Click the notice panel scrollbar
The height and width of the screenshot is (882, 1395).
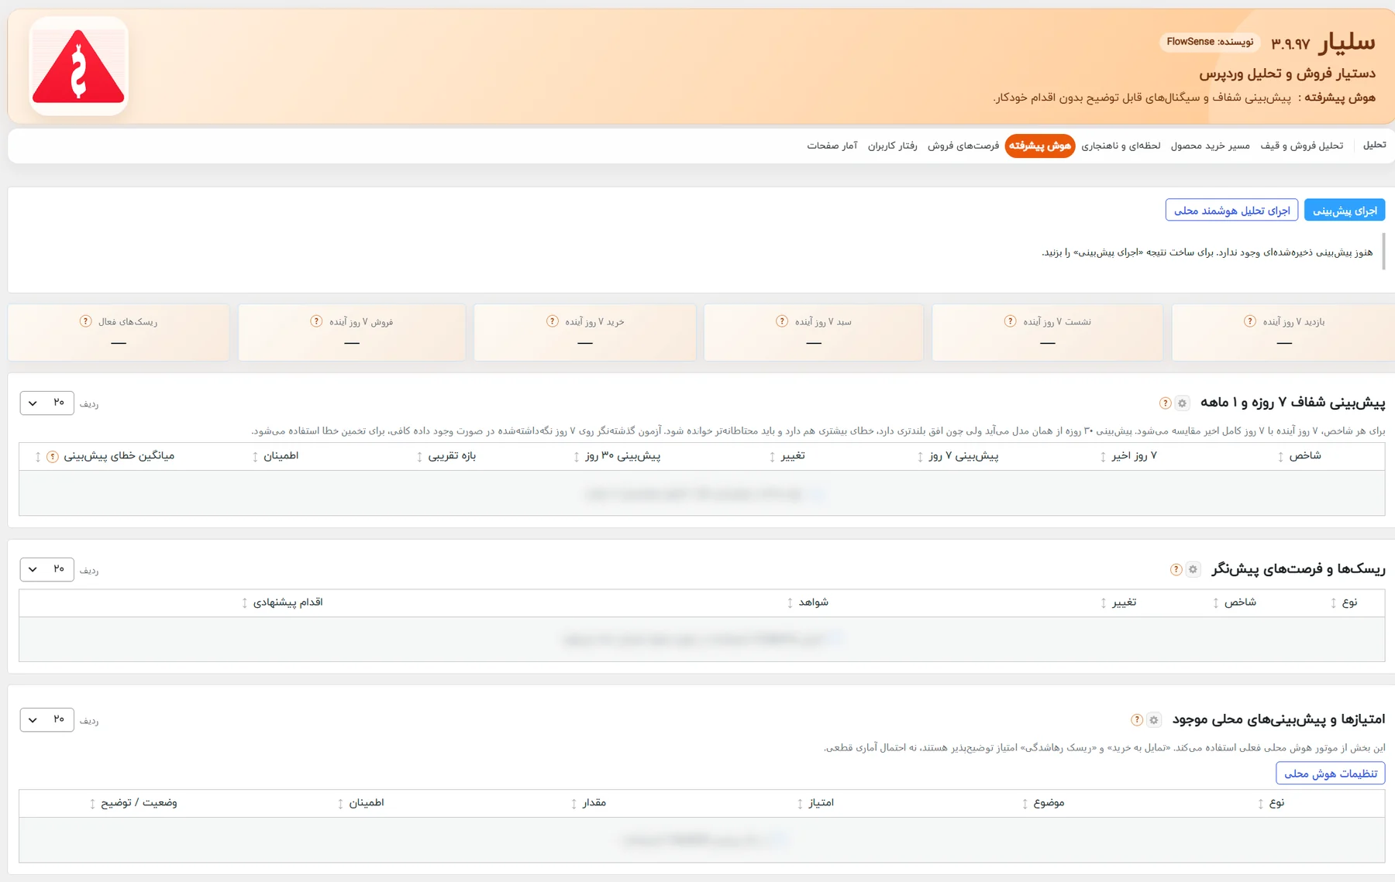tap(1383, 252)
